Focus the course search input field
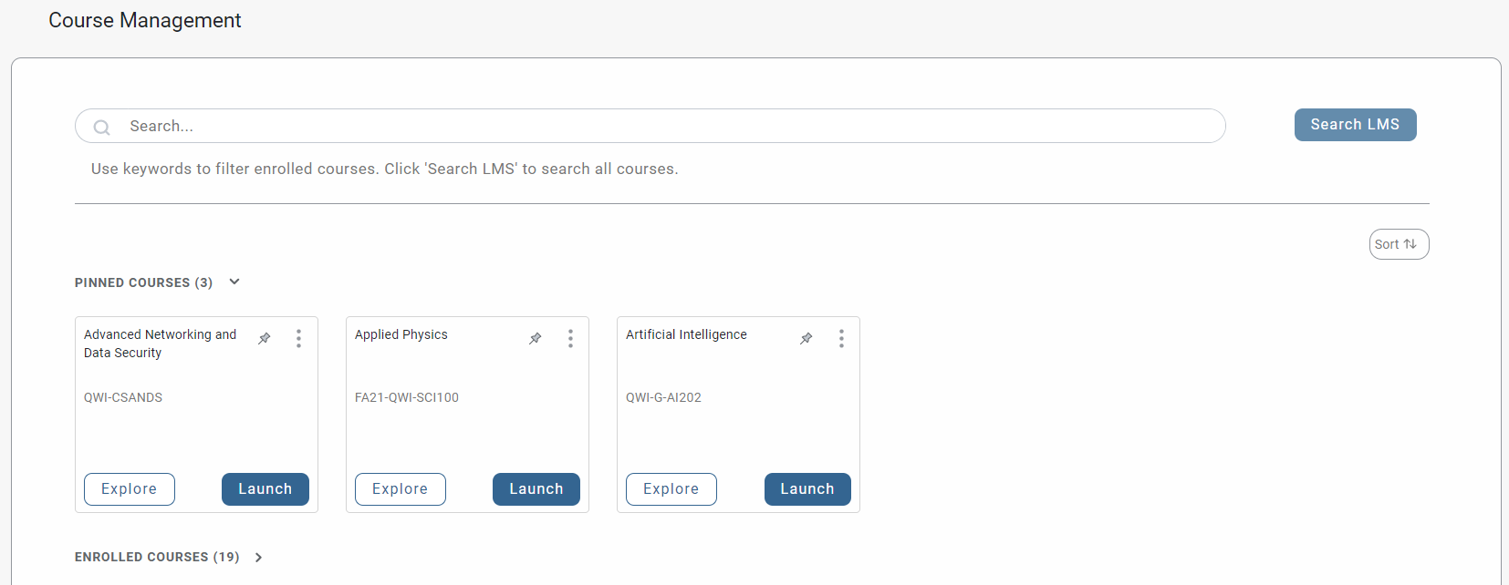 pos(639,126)
